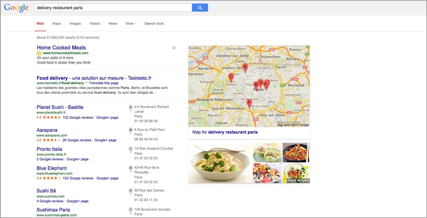Open the Home Cooked Meals ad link
Viewport: 427px width, 218px height.
point(61,47)
